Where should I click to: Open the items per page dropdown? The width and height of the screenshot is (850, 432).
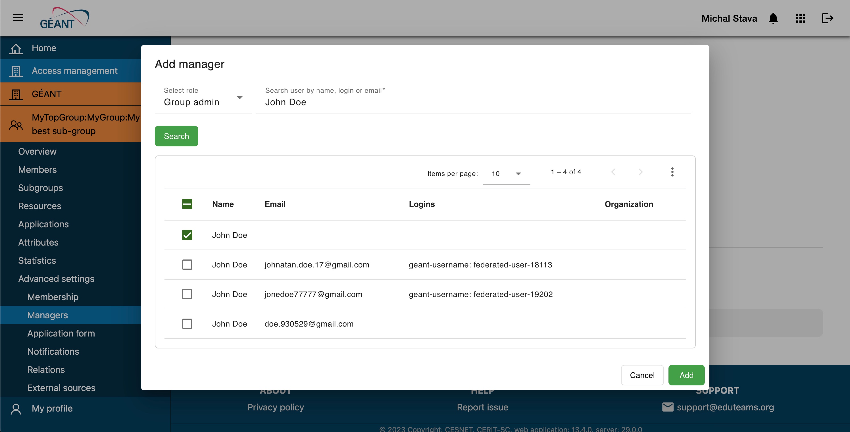(x=506, y=174)
